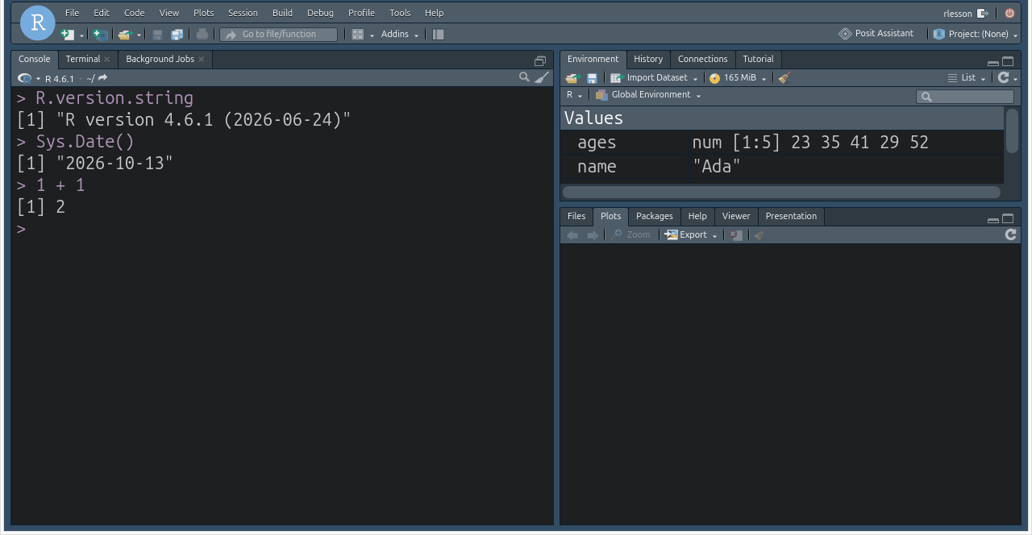
Task: Switch to the Files tab
Action: (x=576, y=216)
